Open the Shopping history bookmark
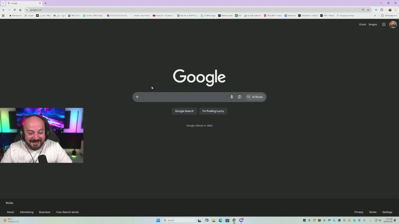The height and width of the screenshot is (224, 399). click(x=345, y=16)
